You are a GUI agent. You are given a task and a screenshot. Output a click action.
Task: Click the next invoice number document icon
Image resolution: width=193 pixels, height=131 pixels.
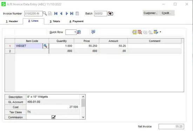pos(50,14)
